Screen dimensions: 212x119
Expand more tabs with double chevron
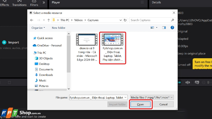[44, 2]
